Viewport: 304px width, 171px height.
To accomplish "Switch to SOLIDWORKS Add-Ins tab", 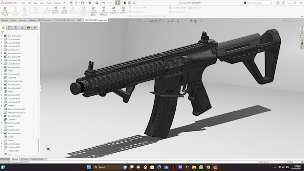I will (x=64, y=20).
